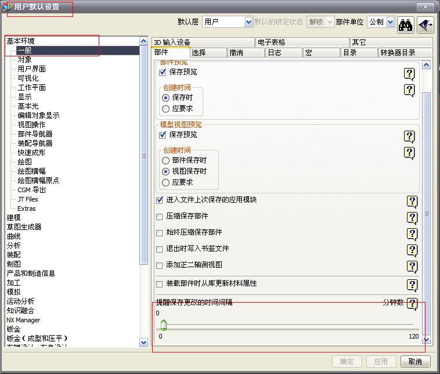Switch to the 转换器目录 tab
Image resolution: width=440 pixels, height=374 pixels.
tap(406, 52)
